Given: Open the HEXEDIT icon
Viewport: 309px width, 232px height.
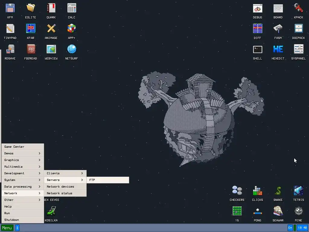Looking at the screenshot, I should pyautogui.click(x=278, y=49).
